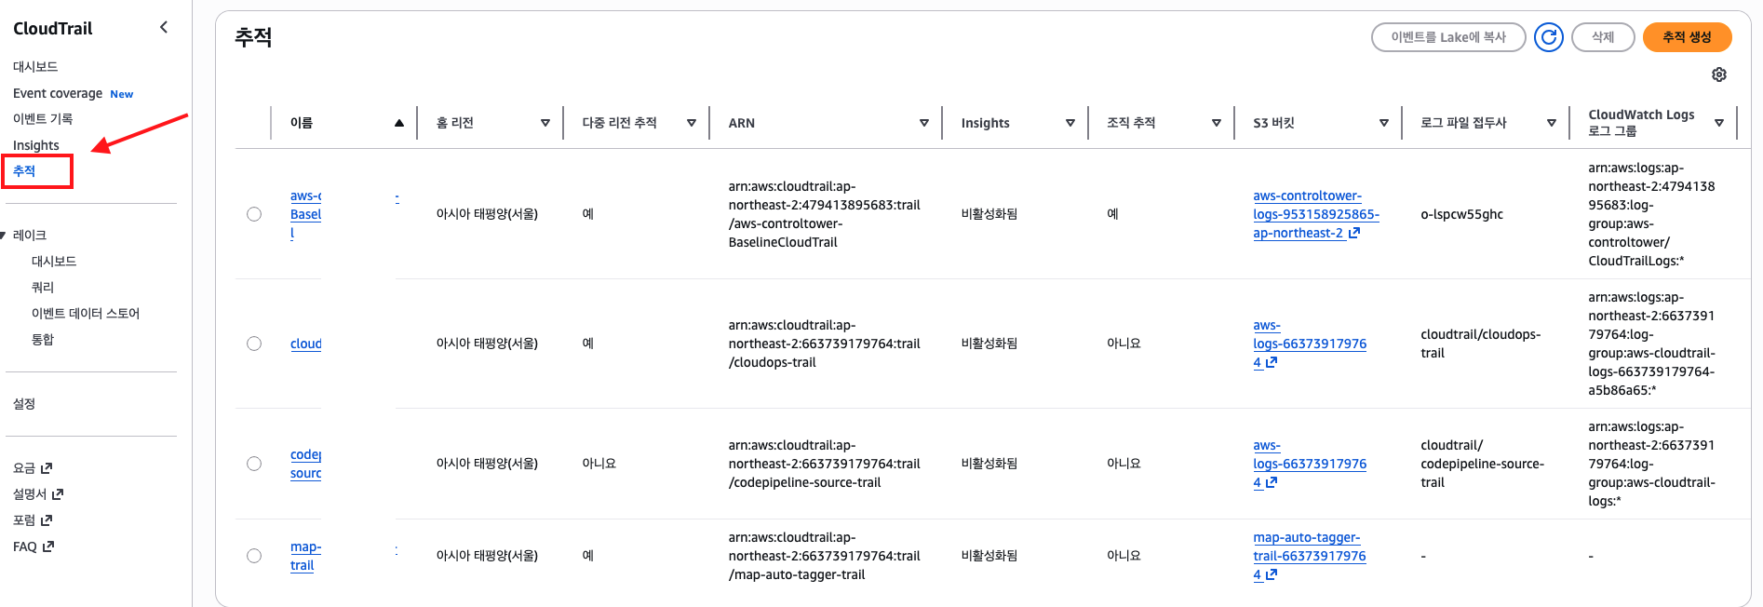Click the 추적 page heading
The width and height of the screenshot is (1763, 607).
253,37
